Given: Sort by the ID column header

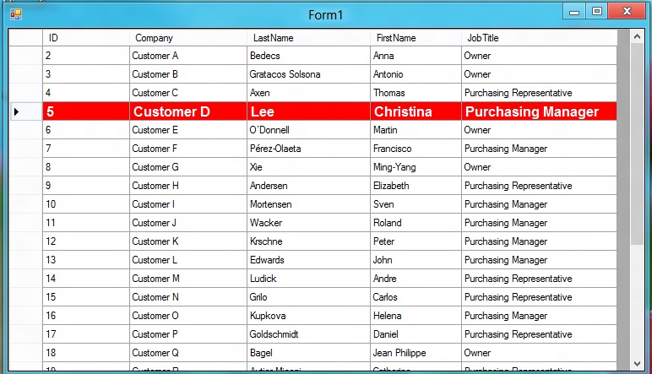Looking at the screenshot, I should (86, 38).
